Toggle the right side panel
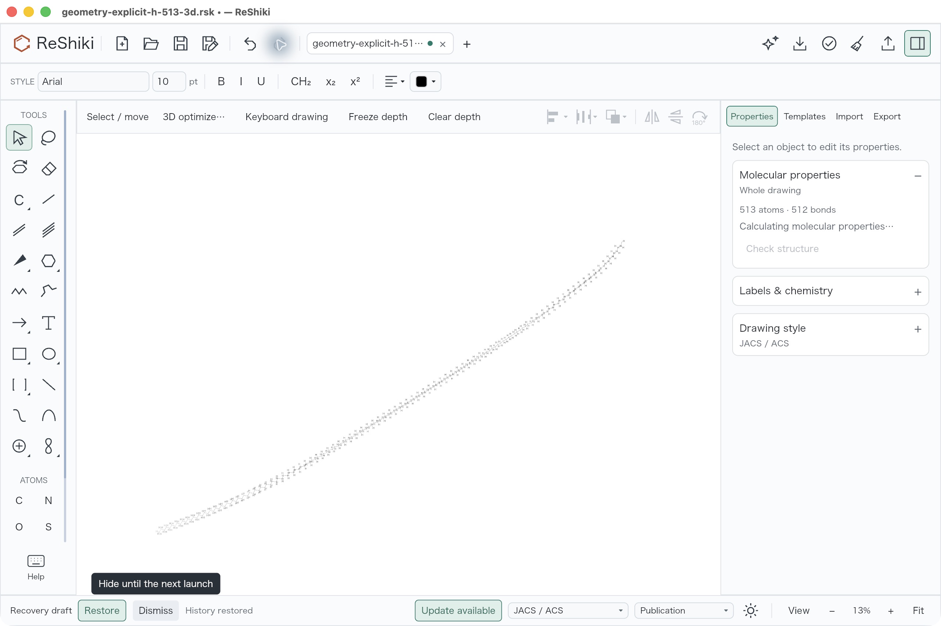Screen dimensions: 941x626 click(917, 43)
